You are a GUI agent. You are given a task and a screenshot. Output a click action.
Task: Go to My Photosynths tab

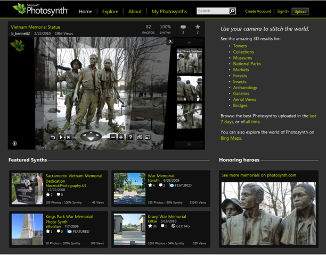(169, 11)
